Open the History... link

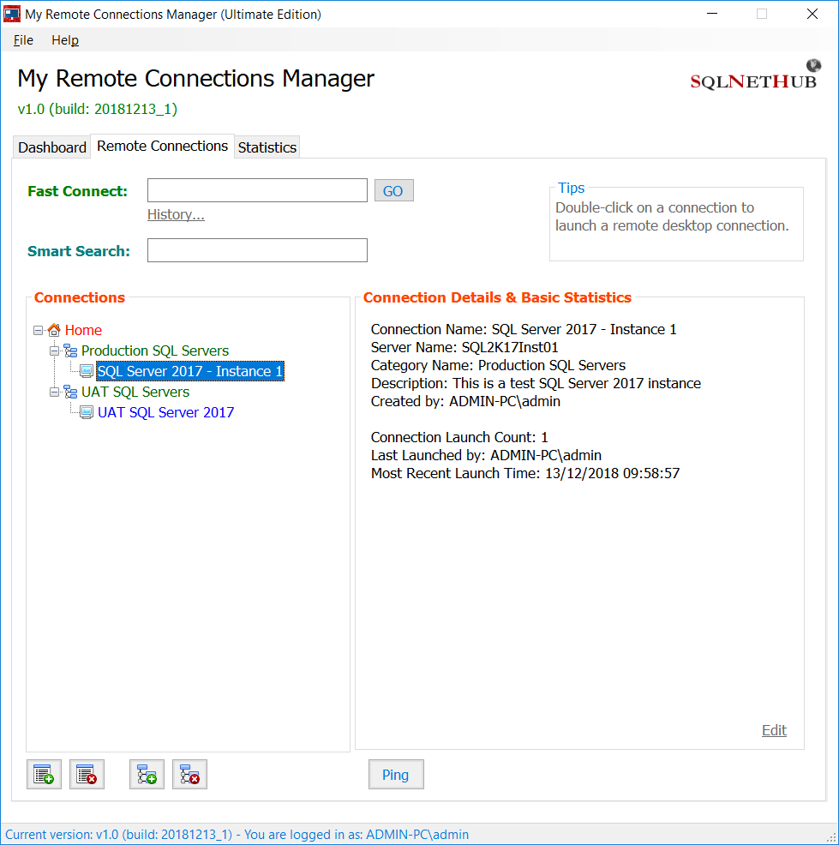point(176,214)
